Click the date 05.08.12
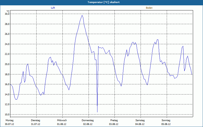The height and width of the screenshot is (127, 203). point(166,124)
